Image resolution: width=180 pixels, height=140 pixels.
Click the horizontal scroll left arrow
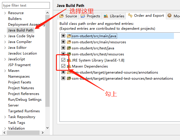[4, 133]
